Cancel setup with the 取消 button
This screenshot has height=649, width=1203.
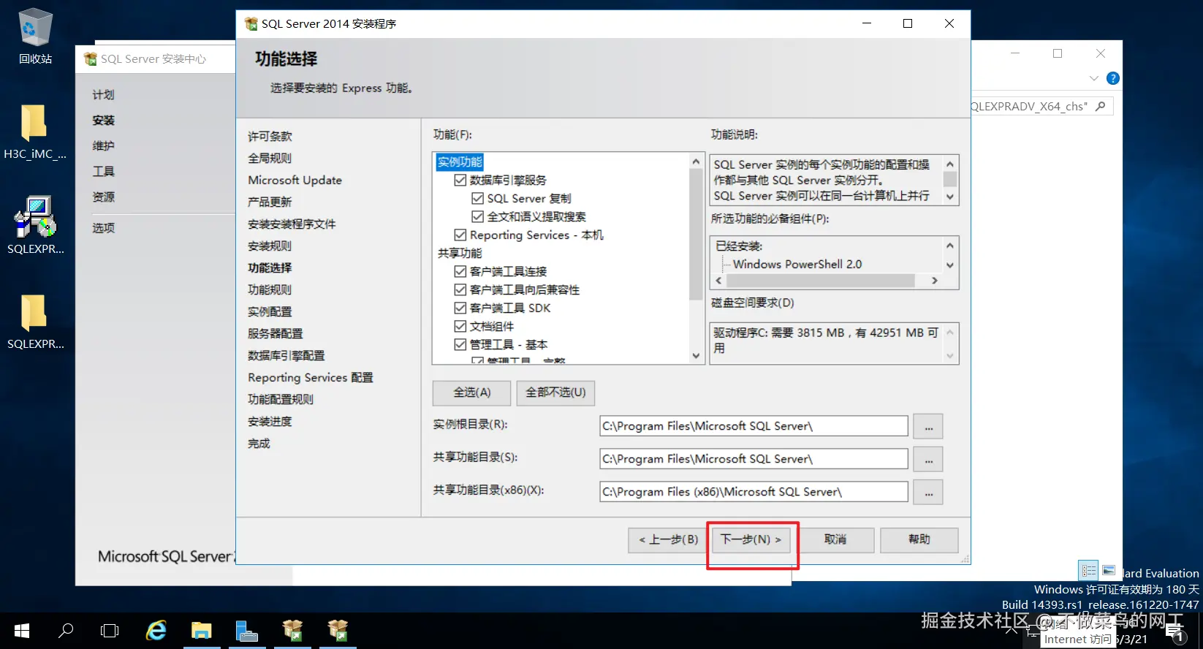point(835,539)
